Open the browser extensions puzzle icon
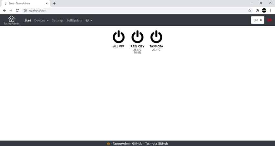The image size is (275, 146). click(x=258, y=11)
